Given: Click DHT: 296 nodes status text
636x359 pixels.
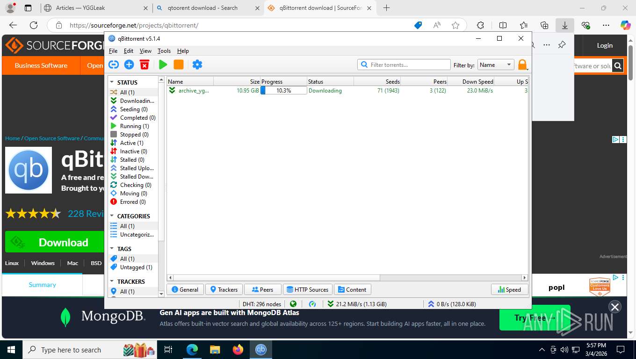Looking at the screenshot, I should tap(262, 304).
